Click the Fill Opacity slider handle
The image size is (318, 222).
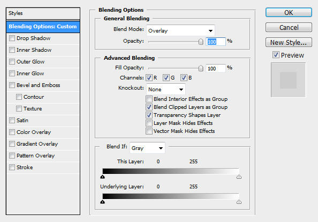(201, 68)
